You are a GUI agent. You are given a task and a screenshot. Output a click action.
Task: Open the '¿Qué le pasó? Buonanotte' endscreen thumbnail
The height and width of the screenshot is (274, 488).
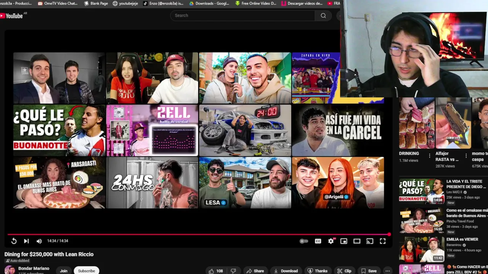coord(59,131)
